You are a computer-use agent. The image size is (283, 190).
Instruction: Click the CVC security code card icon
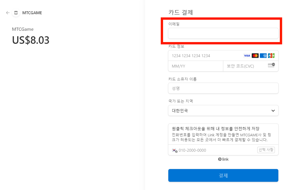pyautogui.click(x=271, y=66)
